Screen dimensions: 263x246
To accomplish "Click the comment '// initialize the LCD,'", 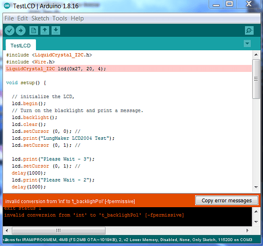I will [43, 96].
